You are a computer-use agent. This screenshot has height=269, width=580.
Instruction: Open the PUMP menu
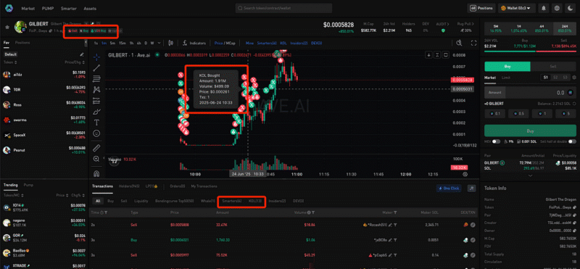point(48,8)
